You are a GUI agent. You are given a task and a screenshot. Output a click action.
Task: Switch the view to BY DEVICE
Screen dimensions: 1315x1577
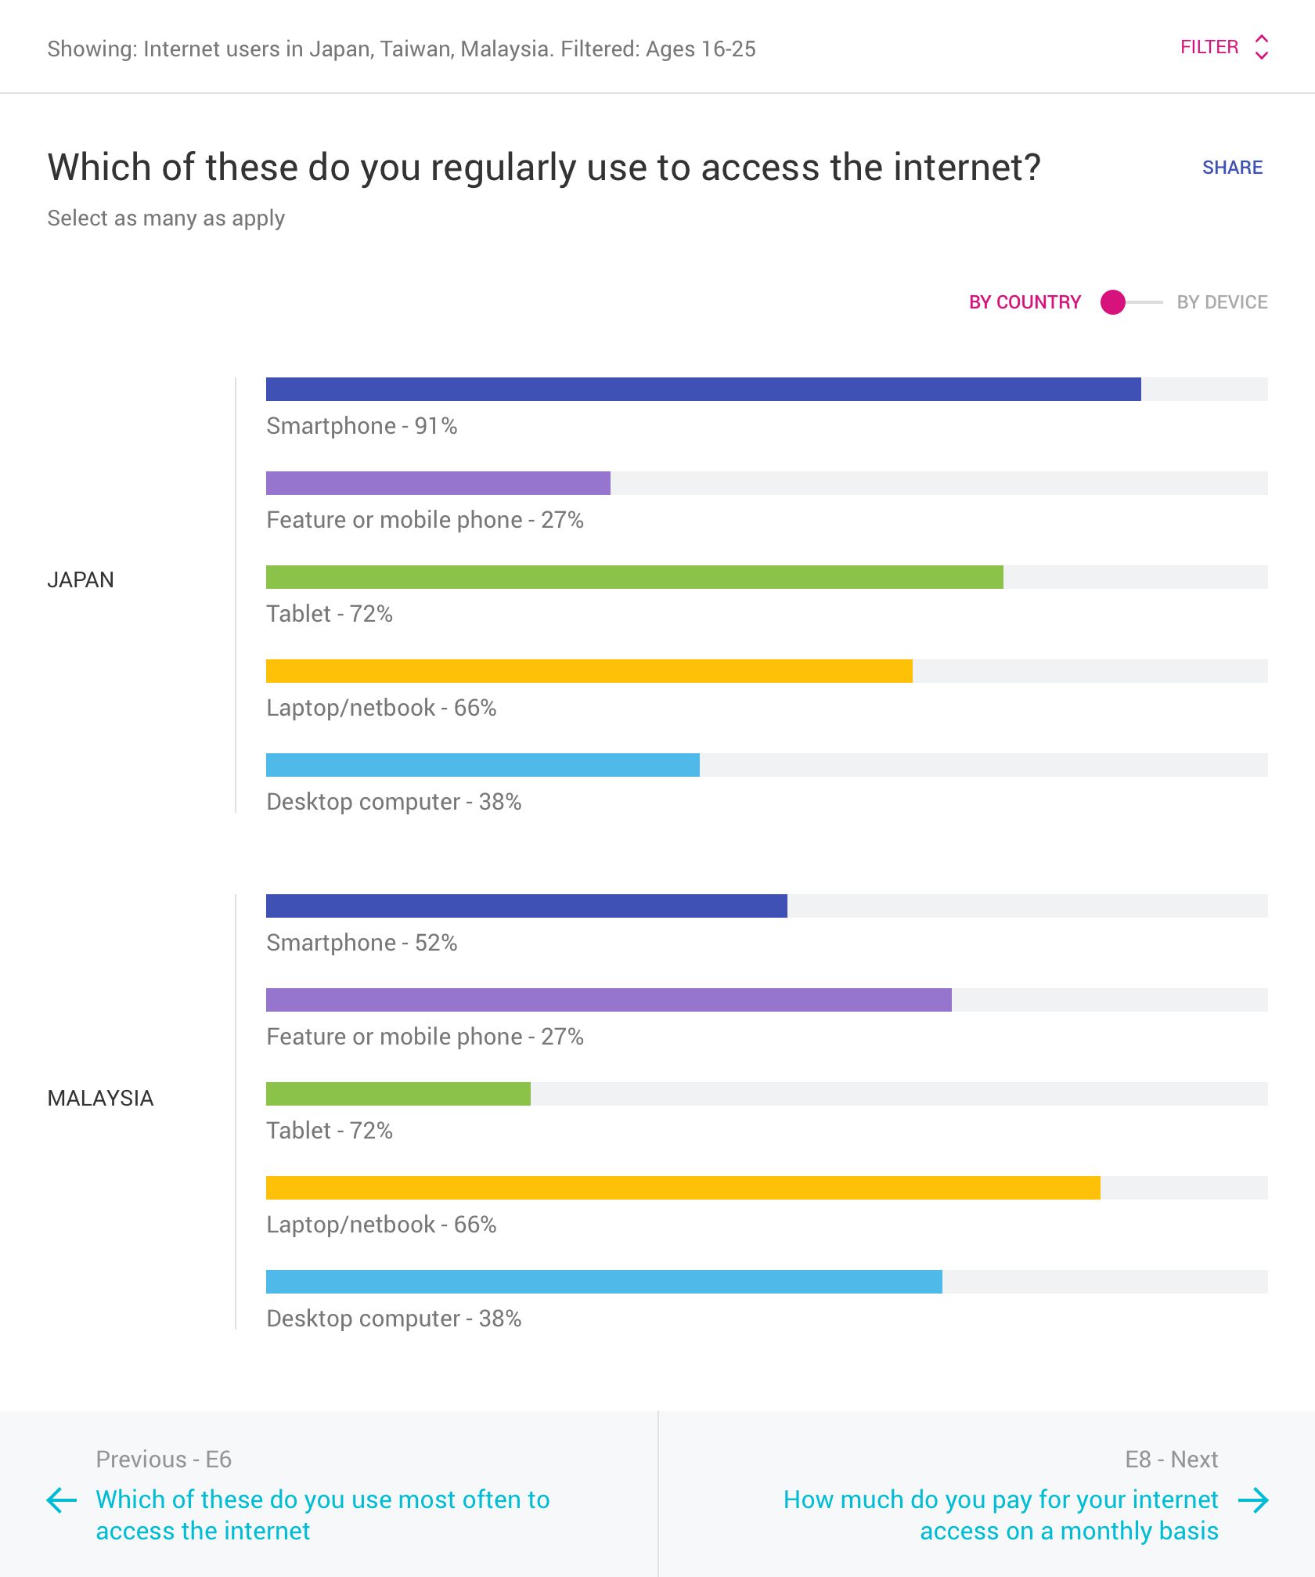coord(1223,302)
